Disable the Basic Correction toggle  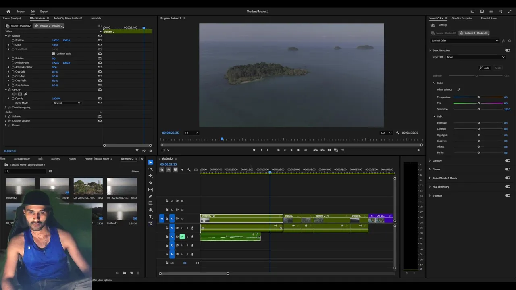pos(507,50)
